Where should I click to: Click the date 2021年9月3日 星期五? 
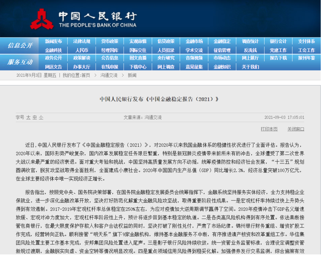(x=36, y=75)
